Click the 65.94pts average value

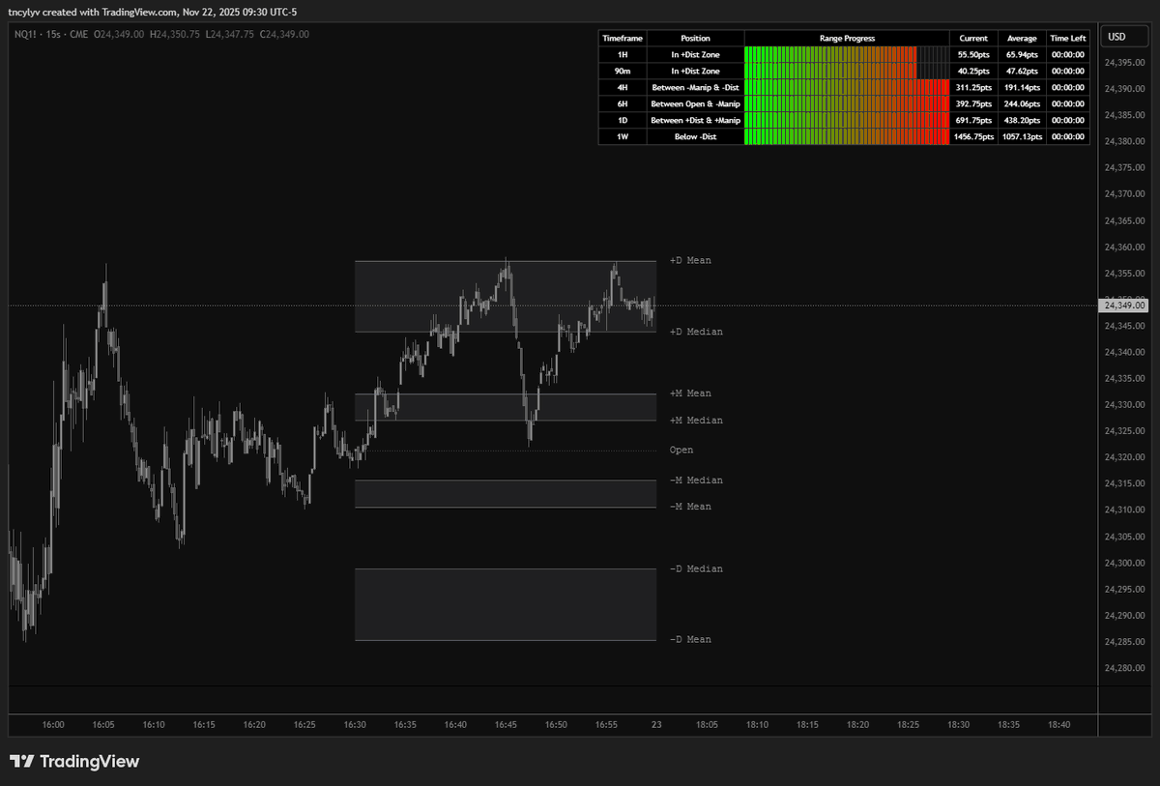[x=1022, y=55]
